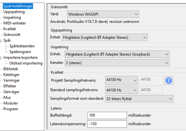
Task: Select Utökad importering in the tree
Action: tap(26, 63)
